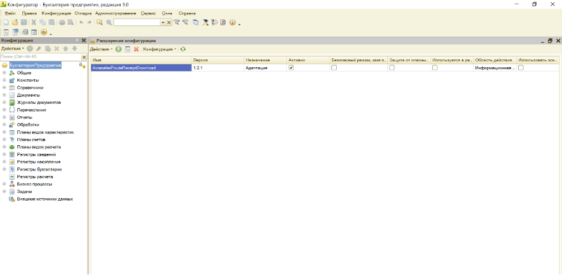Click the Copy icon in main toolbar
This screenshot has height=275, width=562.
point(43,22)
